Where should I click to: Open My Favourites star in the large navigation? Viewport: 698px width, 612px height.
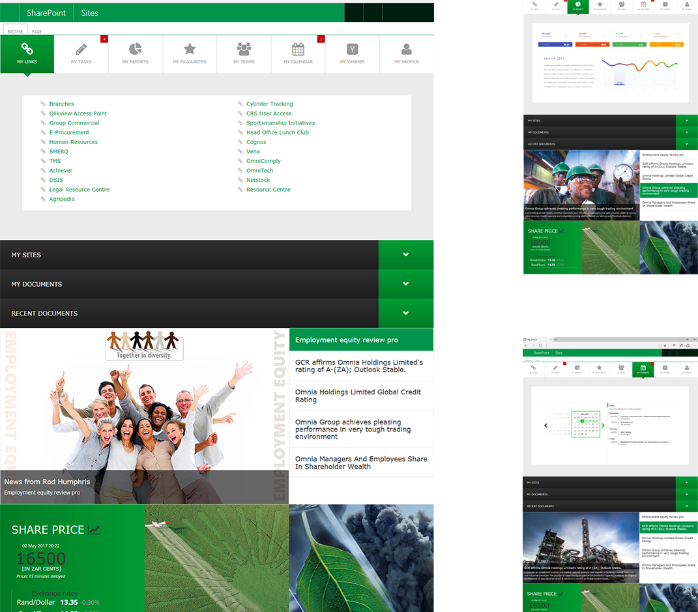[x=190, y=50]
